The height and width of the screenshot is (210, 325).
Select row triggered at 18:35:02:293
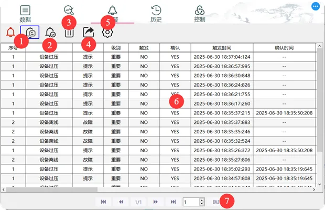tap(158, 169)
